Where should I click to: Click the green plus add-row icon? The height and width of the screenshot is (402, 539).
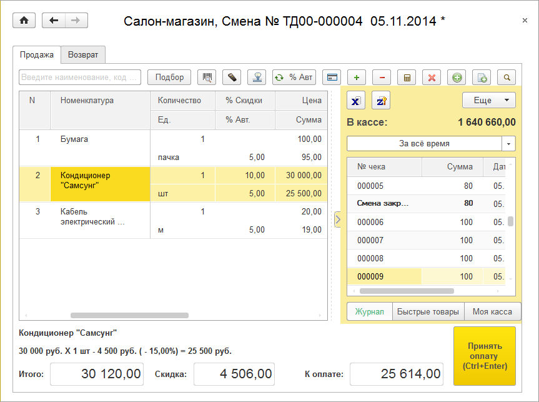(x=357, y=78)
